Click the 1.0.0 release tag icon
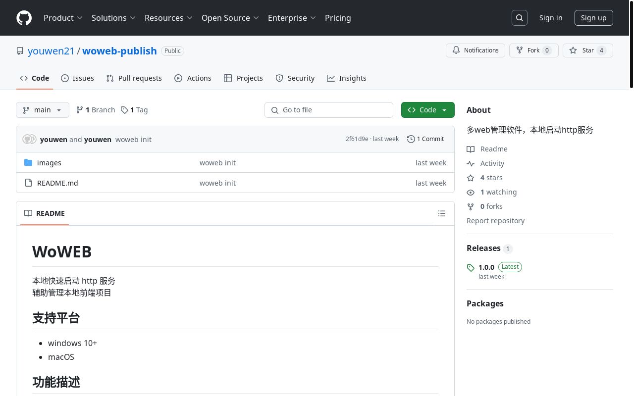Viewport: 634px width, 396px height. tap(471, 268)
